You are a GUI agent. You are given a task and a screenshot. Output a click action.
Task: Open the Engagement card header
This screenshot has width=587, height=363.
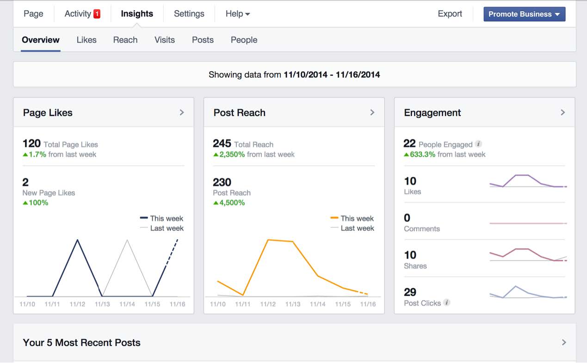coord(485,112)
